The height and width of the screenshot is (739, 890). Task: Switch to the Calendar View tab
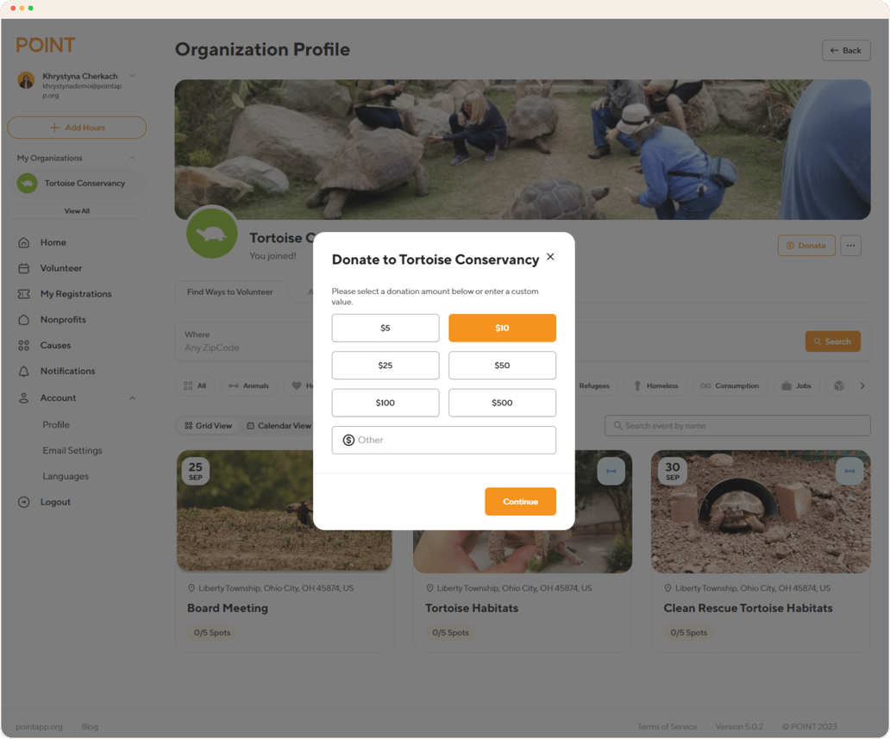tap(279, 426)
